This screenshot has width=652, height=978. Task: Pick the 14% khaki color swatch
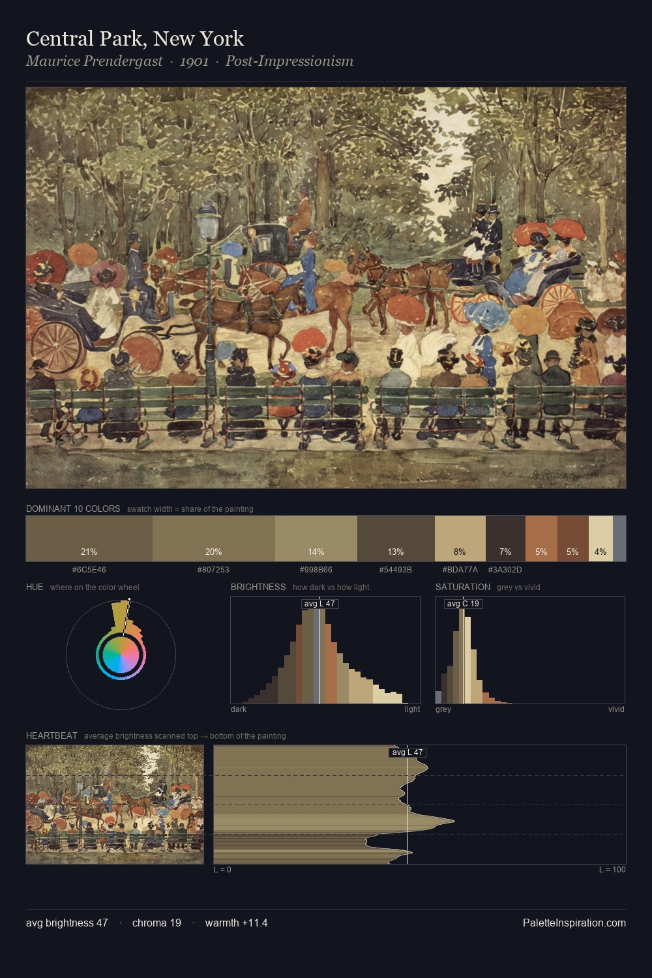pos(316,539)
